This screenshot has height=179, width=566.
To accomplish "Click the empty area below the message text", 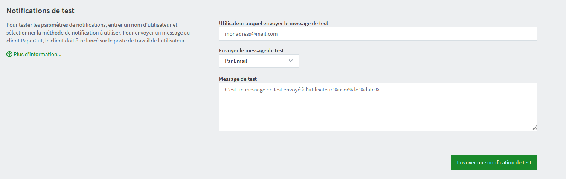I will pos(378,113).
